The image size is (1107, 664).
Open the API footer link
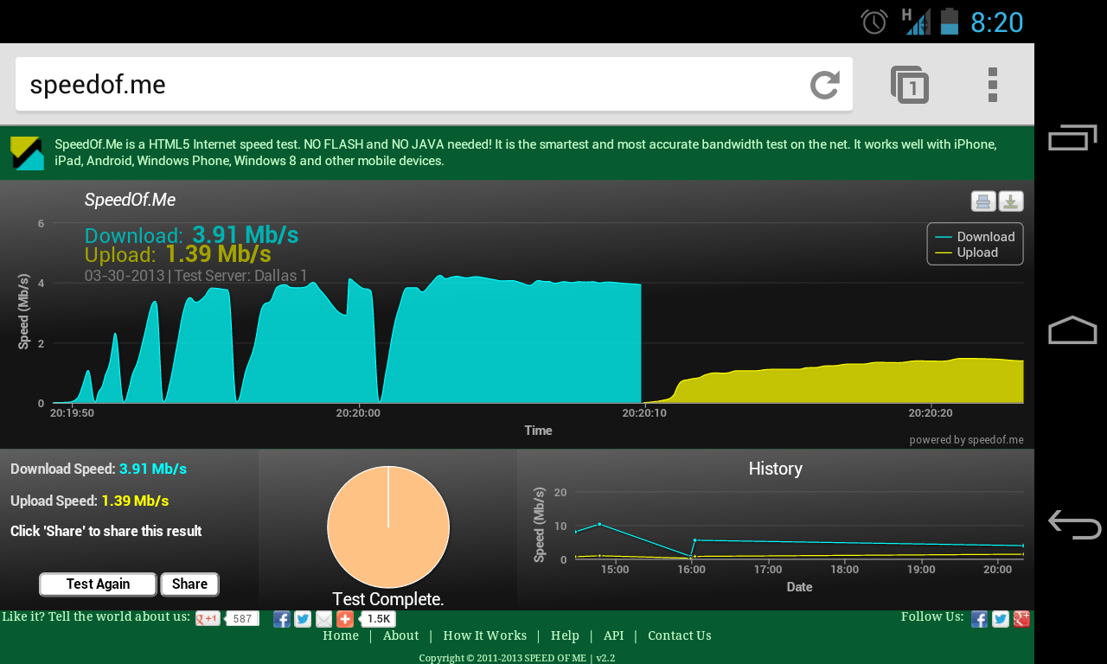(x=614, y=635)
